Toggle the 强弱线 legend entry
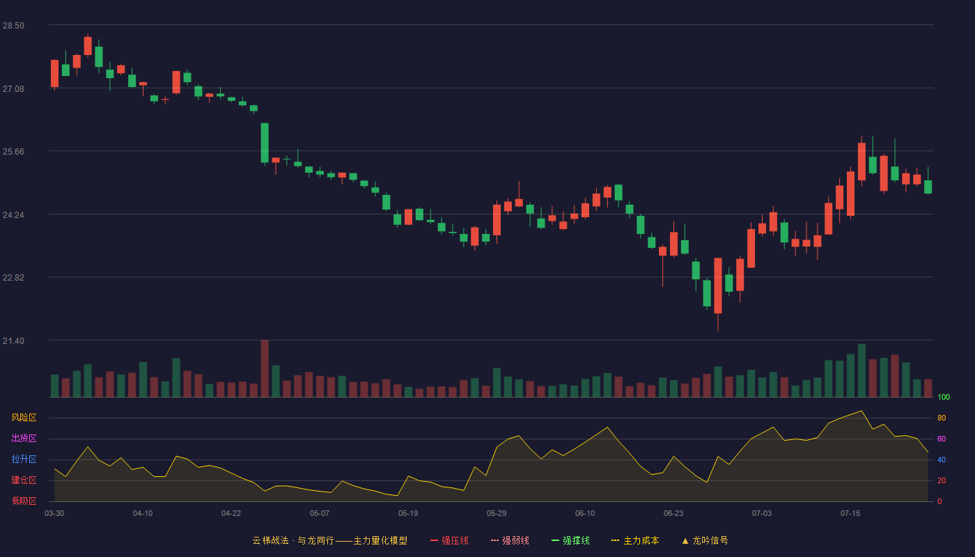Screen dimensions: 975x557 510,540
